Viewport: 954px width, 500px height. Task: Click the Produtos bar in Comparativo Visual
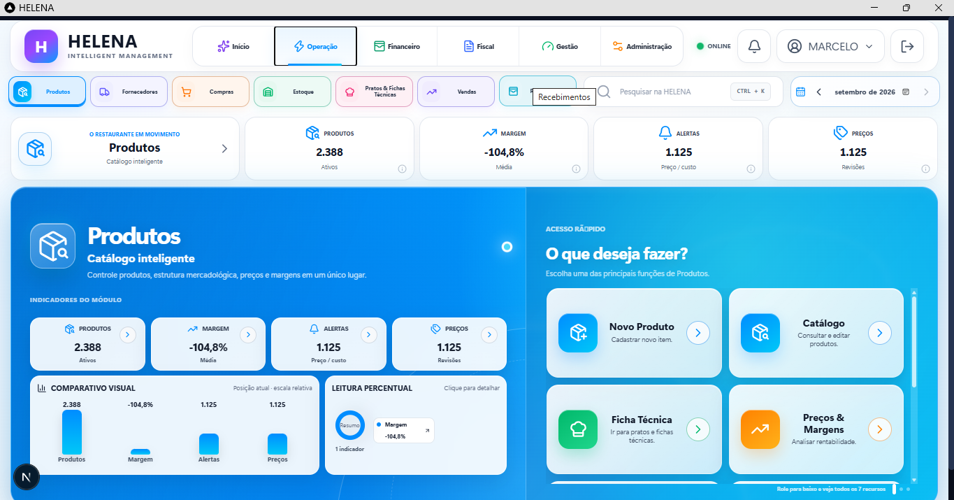tap(72, 432)
